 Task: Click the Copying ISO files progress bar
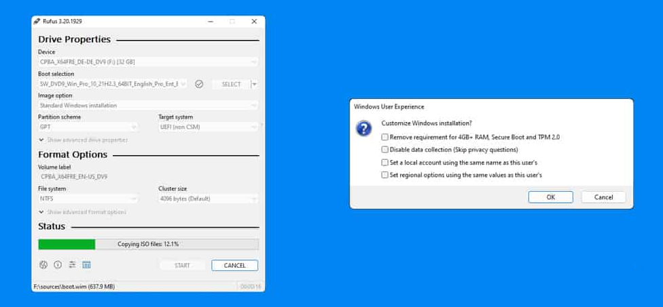coord(148,244)
